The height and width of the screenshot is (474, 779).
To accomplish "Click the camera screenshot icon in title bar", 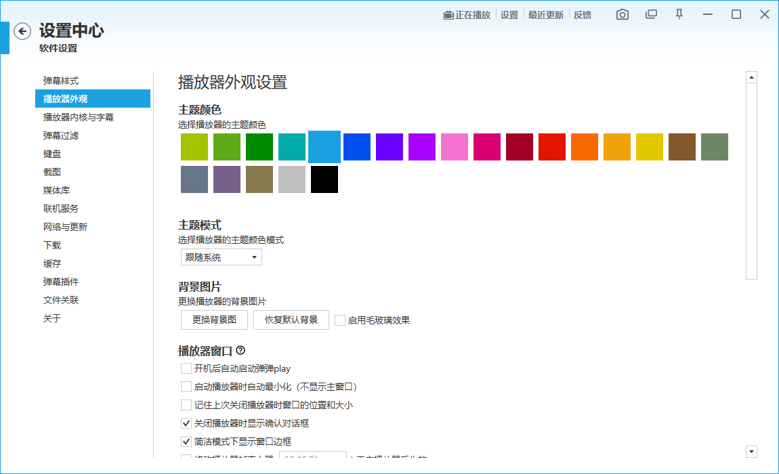I will point(622,15).
